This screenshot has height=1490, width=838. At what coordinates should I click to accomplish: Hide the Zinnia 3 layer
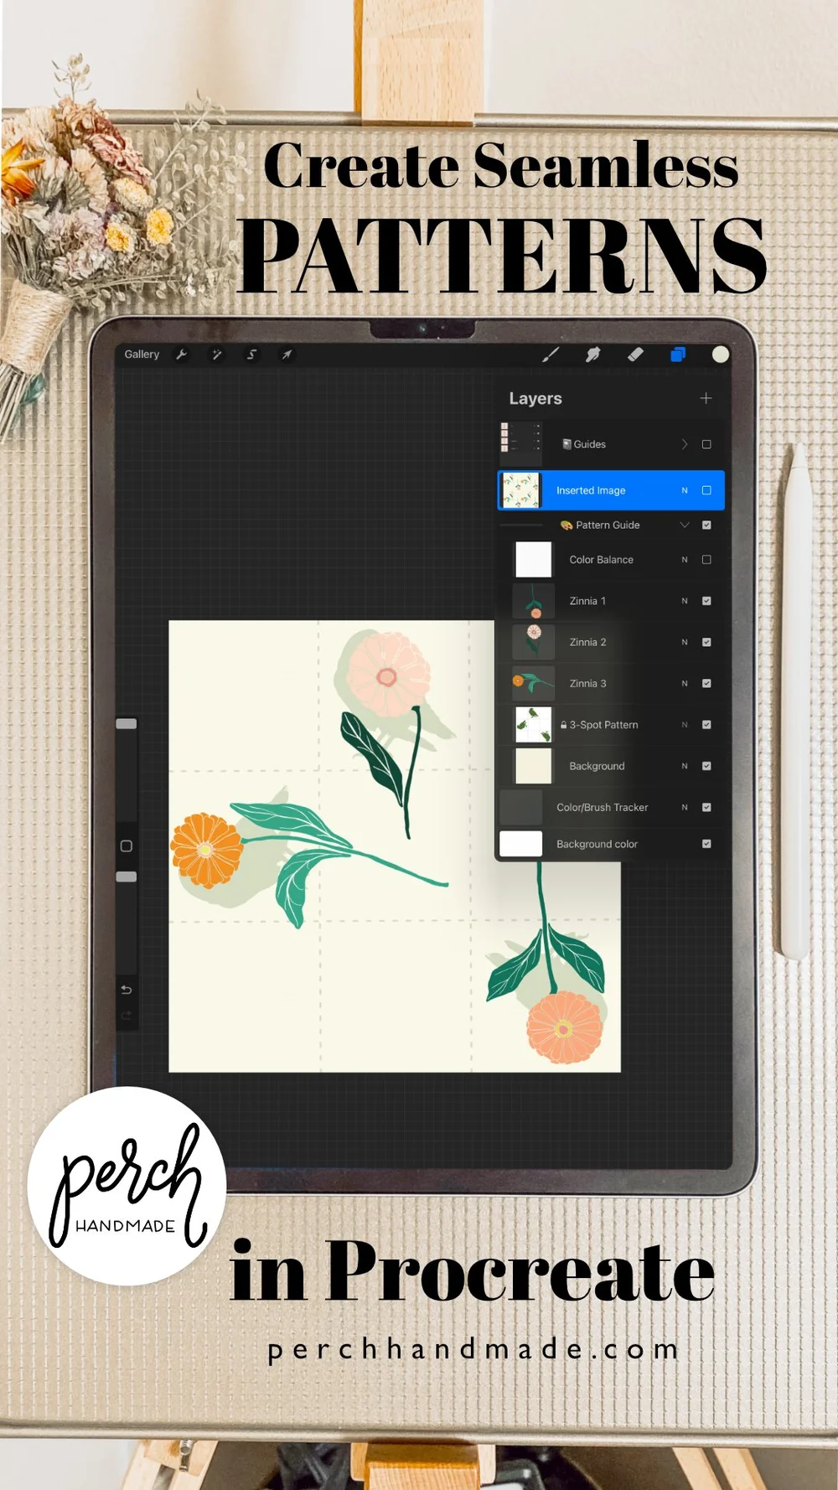point(706,683)
